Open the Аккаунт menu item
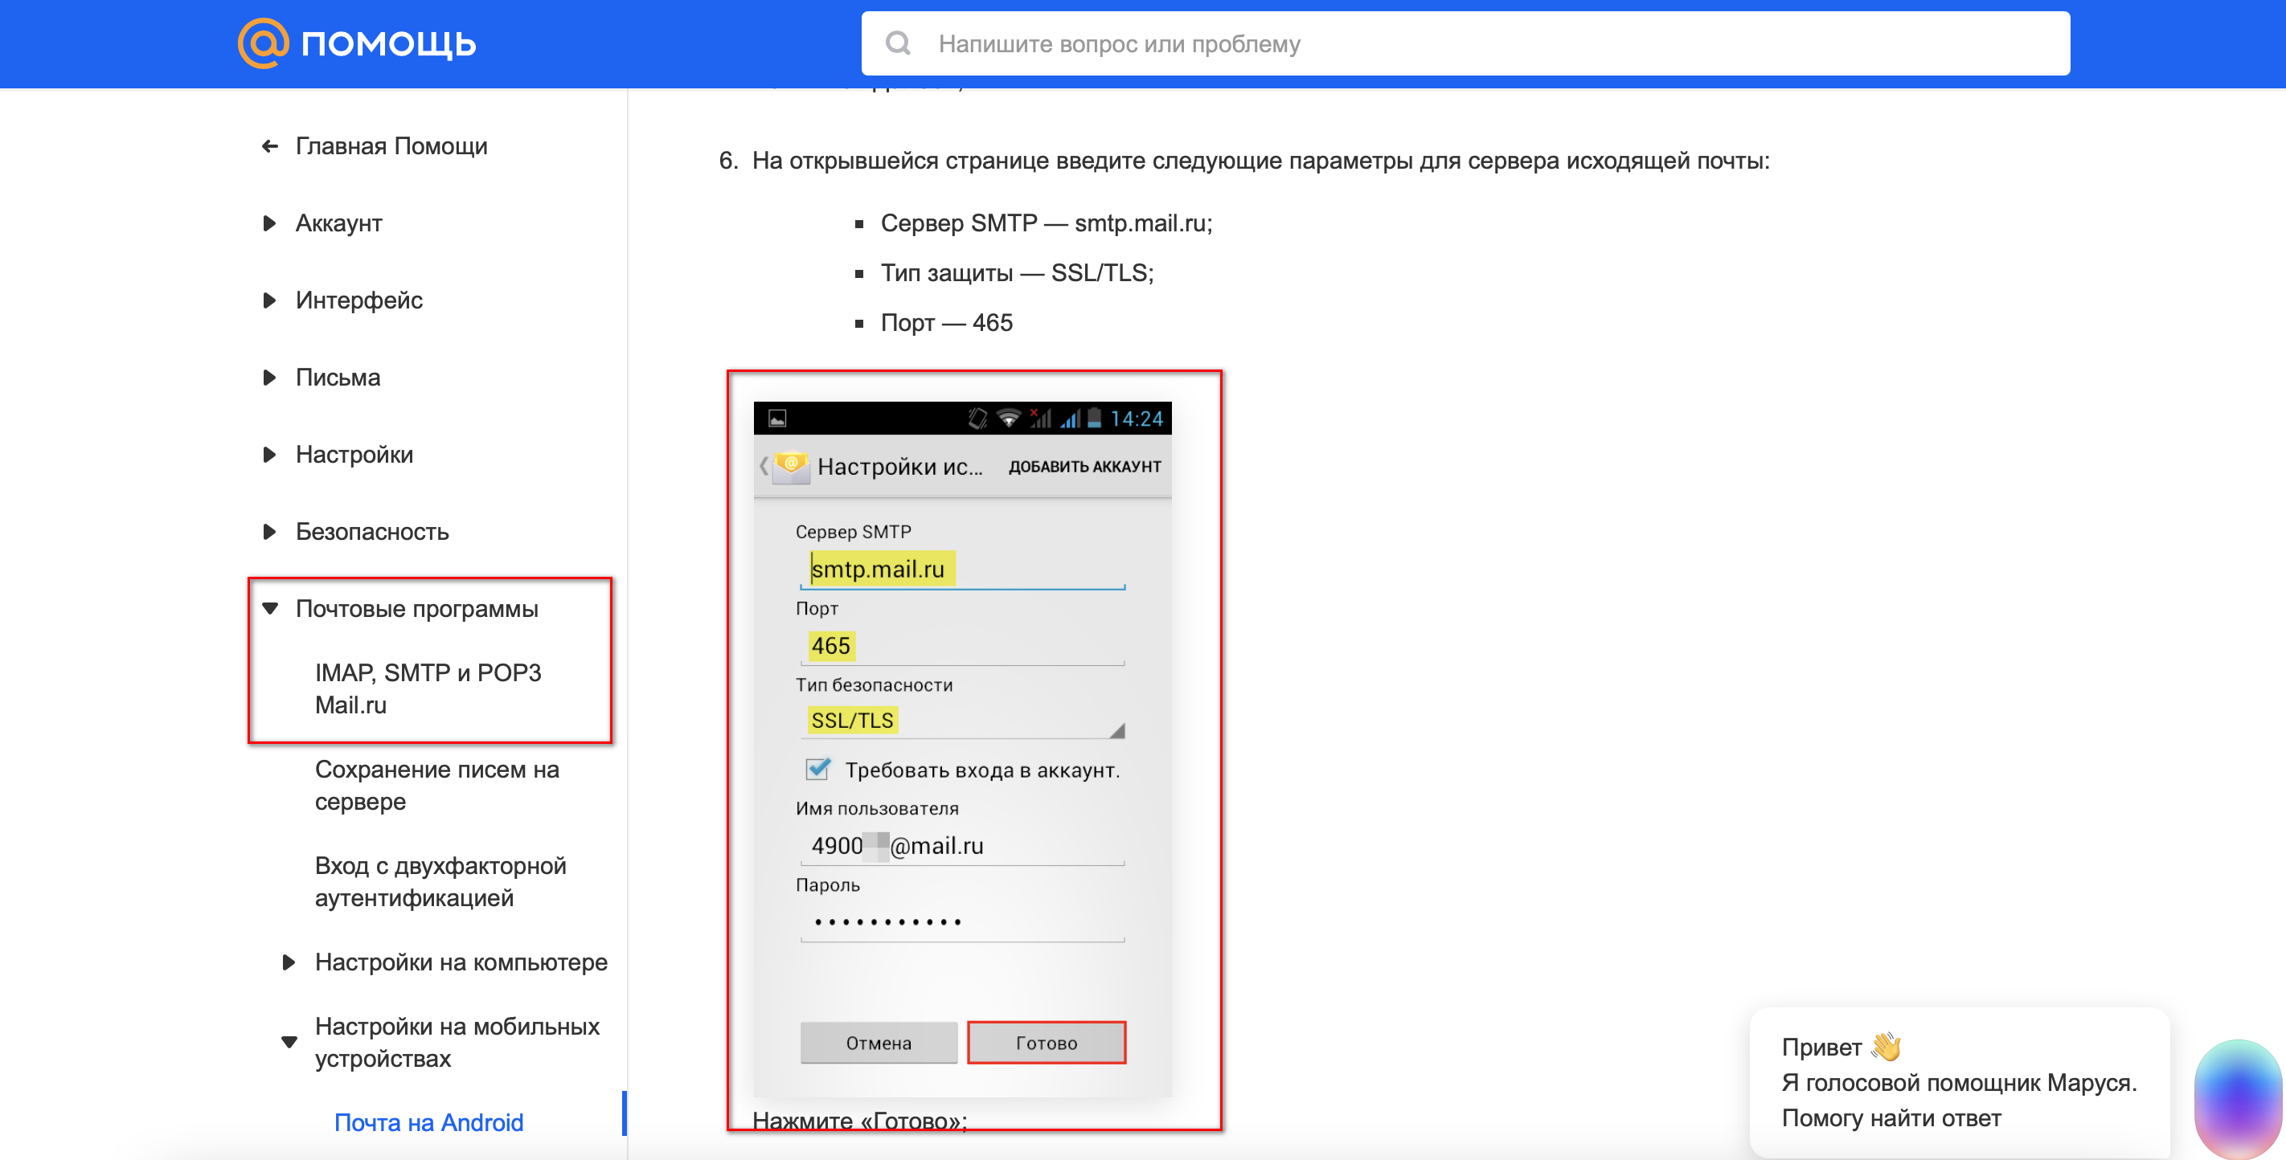Image resolution: width=2286 pixels, height=1160 pixels. tap(339, 223)
